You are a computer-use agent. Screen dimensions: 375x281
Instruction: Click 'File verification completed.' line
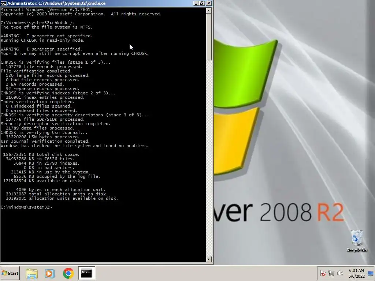point(36,71)
